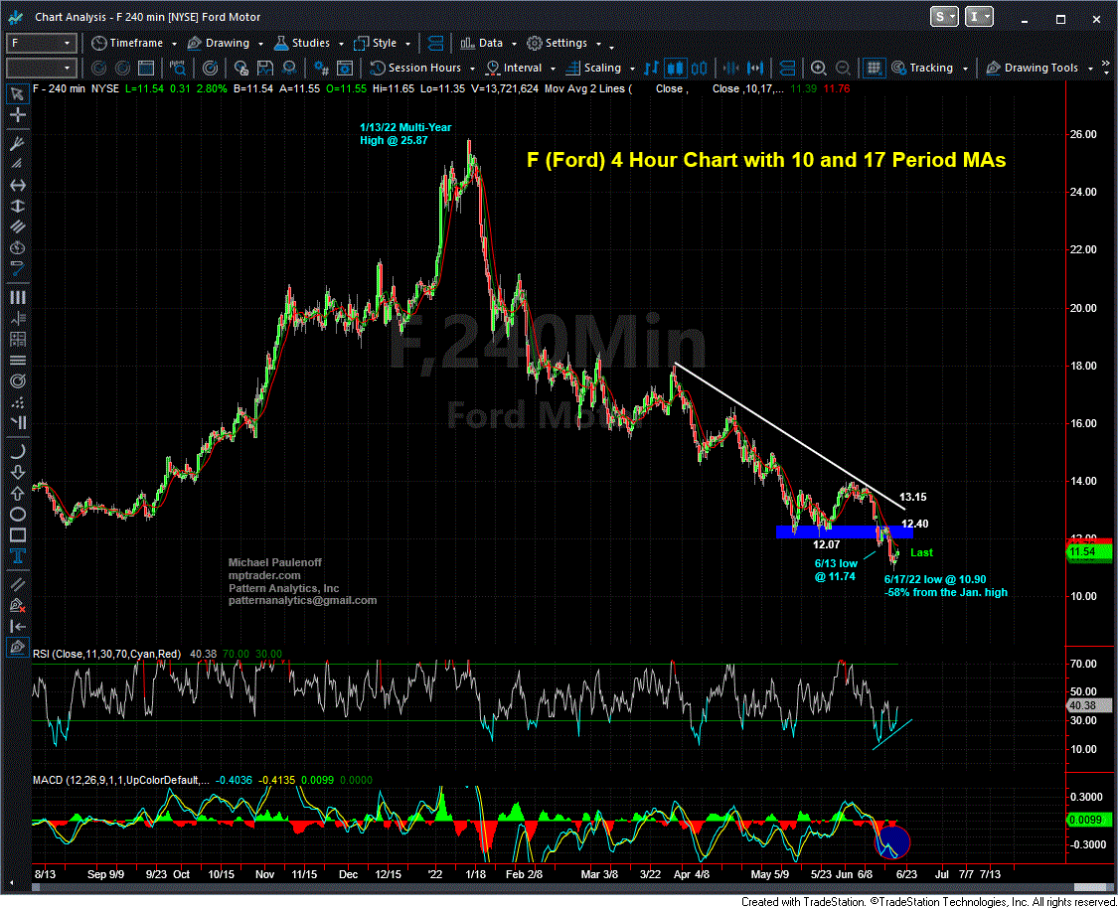
Task: Open the Style menu
Action: point(383,43)
